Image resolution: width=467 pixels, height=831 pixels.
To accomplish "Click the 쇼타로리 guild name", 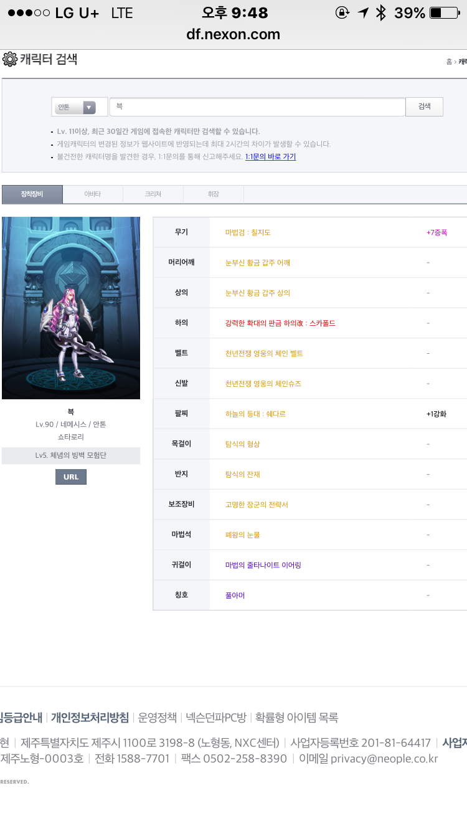I will click(71, 437).
